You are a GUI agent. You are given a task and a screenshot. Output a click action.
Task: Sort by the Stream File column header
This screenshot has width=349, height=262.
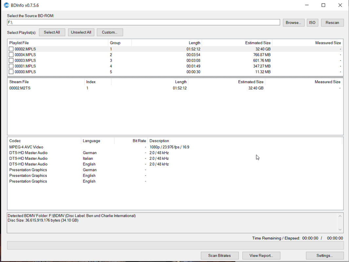coord(46,82)
